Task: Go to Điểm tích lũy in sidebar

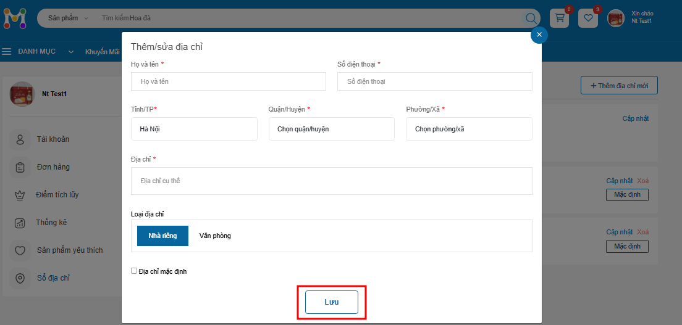Action: tap(57, 195)
